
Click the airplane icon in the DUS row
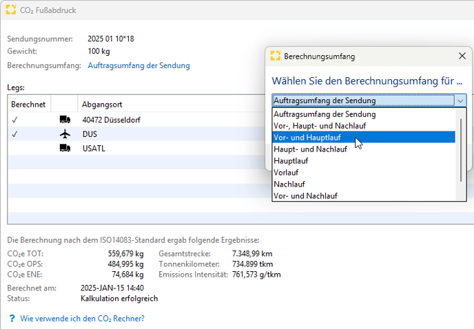pyautogui.click(x=65, y=134)
